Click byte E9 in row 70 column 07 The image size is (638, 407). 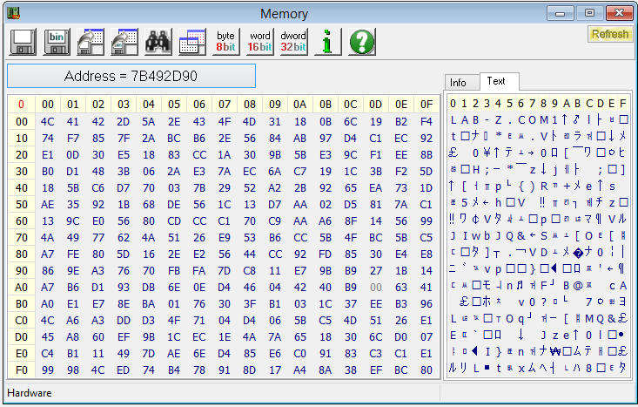point(225,238)
